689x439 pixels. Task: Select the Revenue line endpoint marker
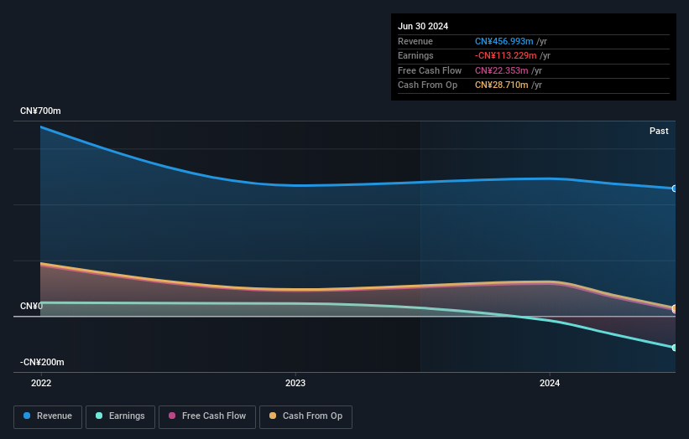coord(674,189)
